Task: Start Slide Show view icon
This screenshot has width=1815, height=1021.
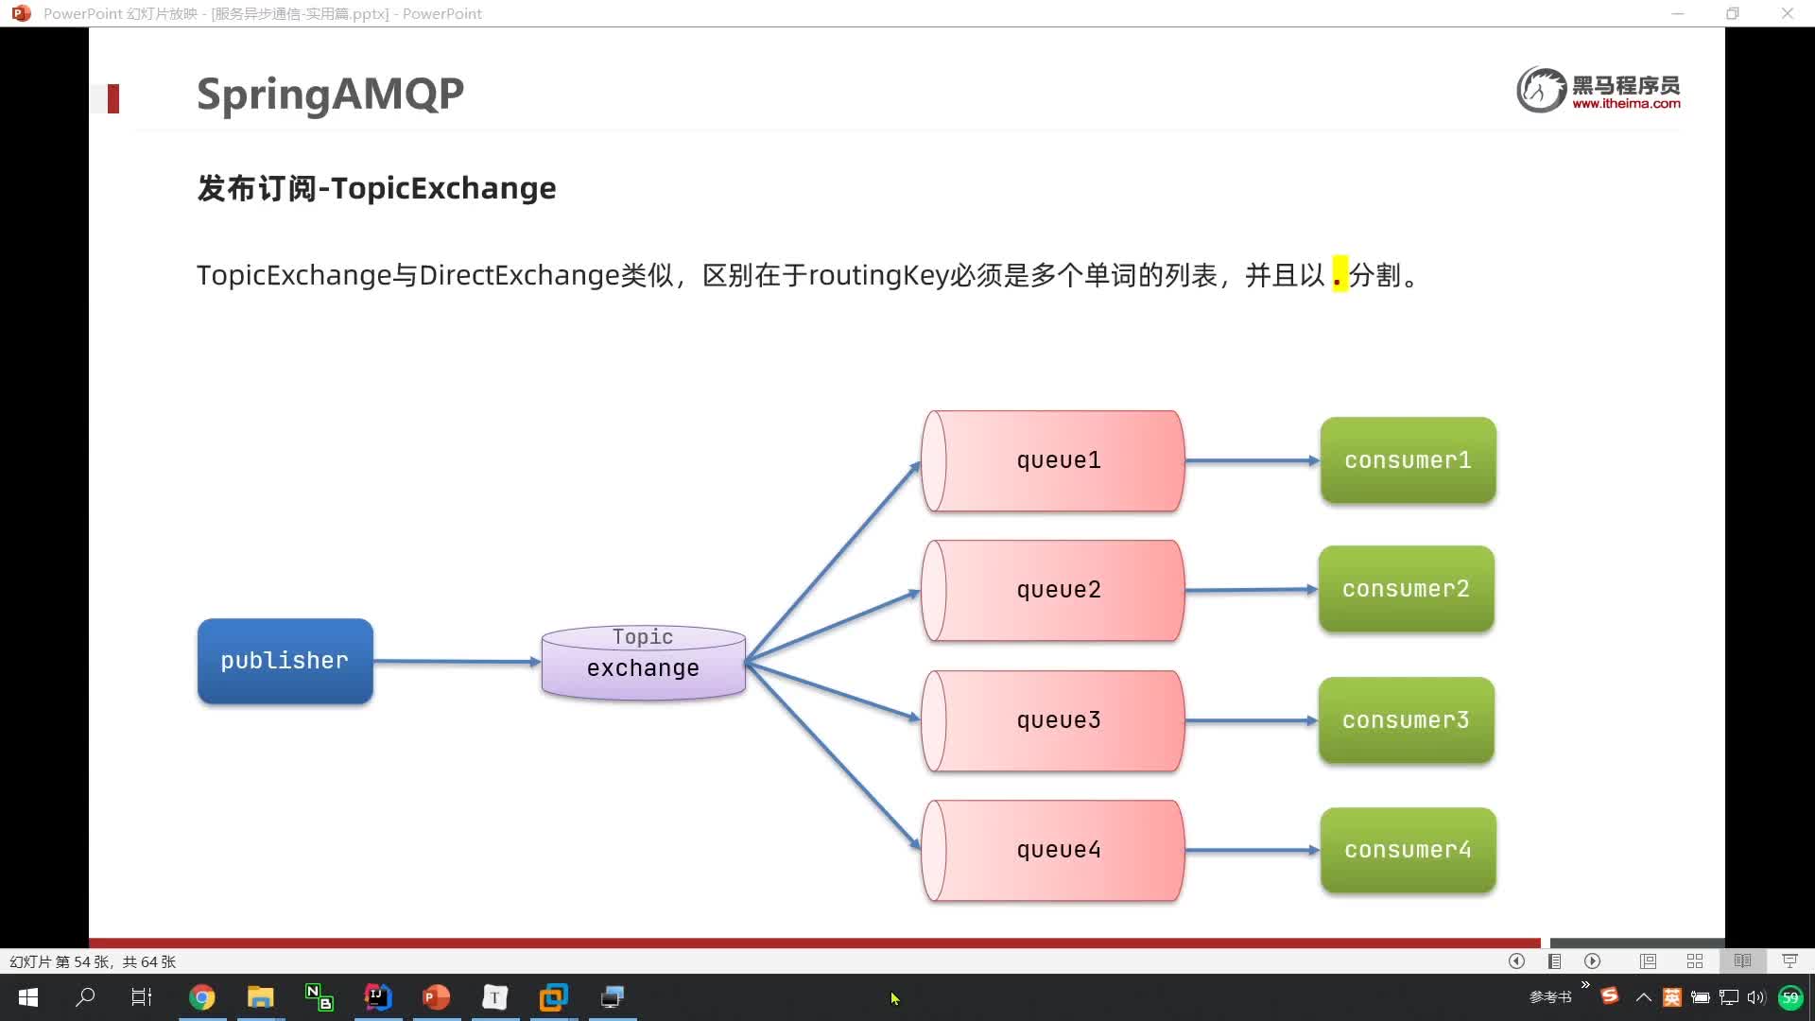Action: pos(1789,960)
